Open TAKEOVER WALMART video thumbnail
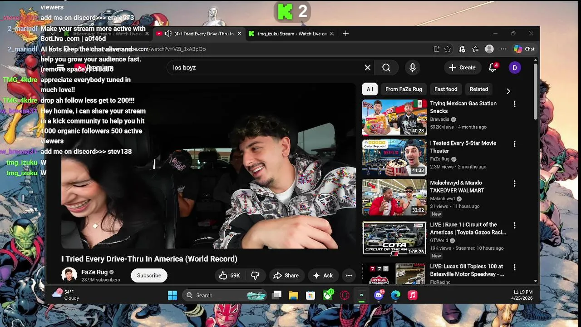581x327 pixels. coord(394,197)
